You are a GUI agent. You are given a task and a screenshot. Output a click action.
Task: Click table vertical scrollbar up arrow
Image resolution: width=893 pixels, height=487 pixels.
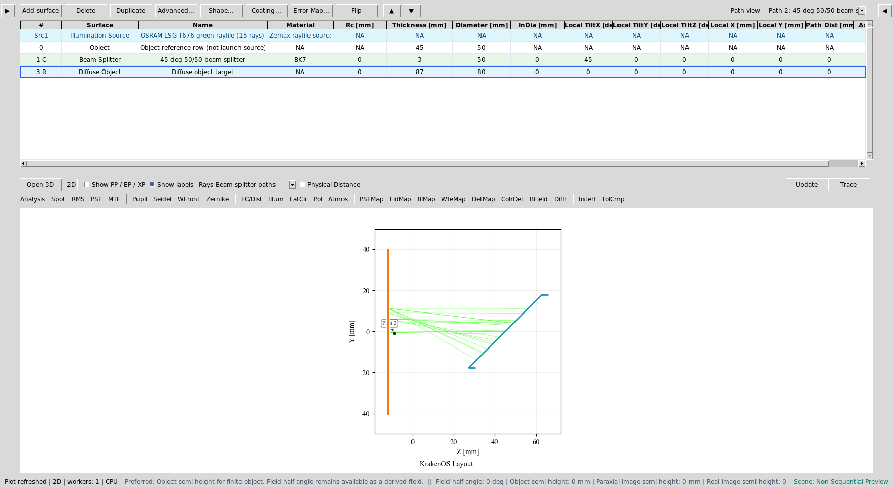click(869, 24)
